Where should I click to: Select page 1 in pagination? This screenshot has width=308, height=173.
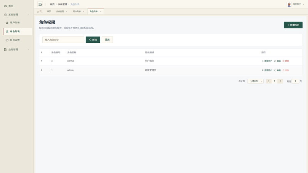[275, 81]
